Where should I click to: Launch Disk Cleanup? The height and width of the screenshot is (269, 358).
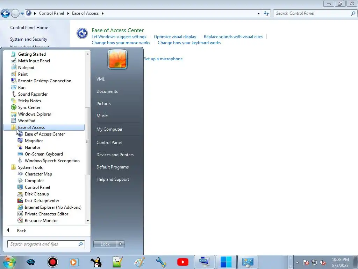(x=37, y=194)
